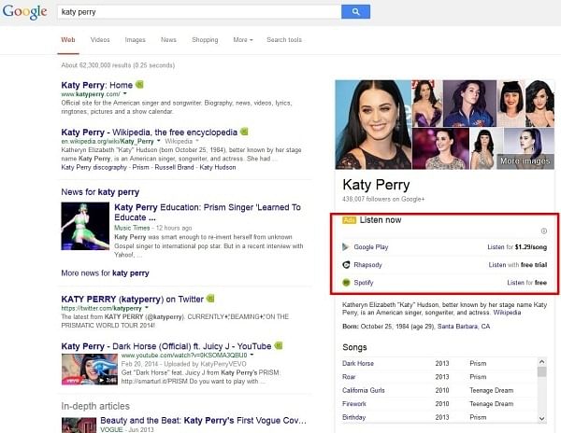Image resolution: width=561 pixels, height=433 pixels.
Task: Open the Katy Hudson sitelink
Action: point(218,167)
